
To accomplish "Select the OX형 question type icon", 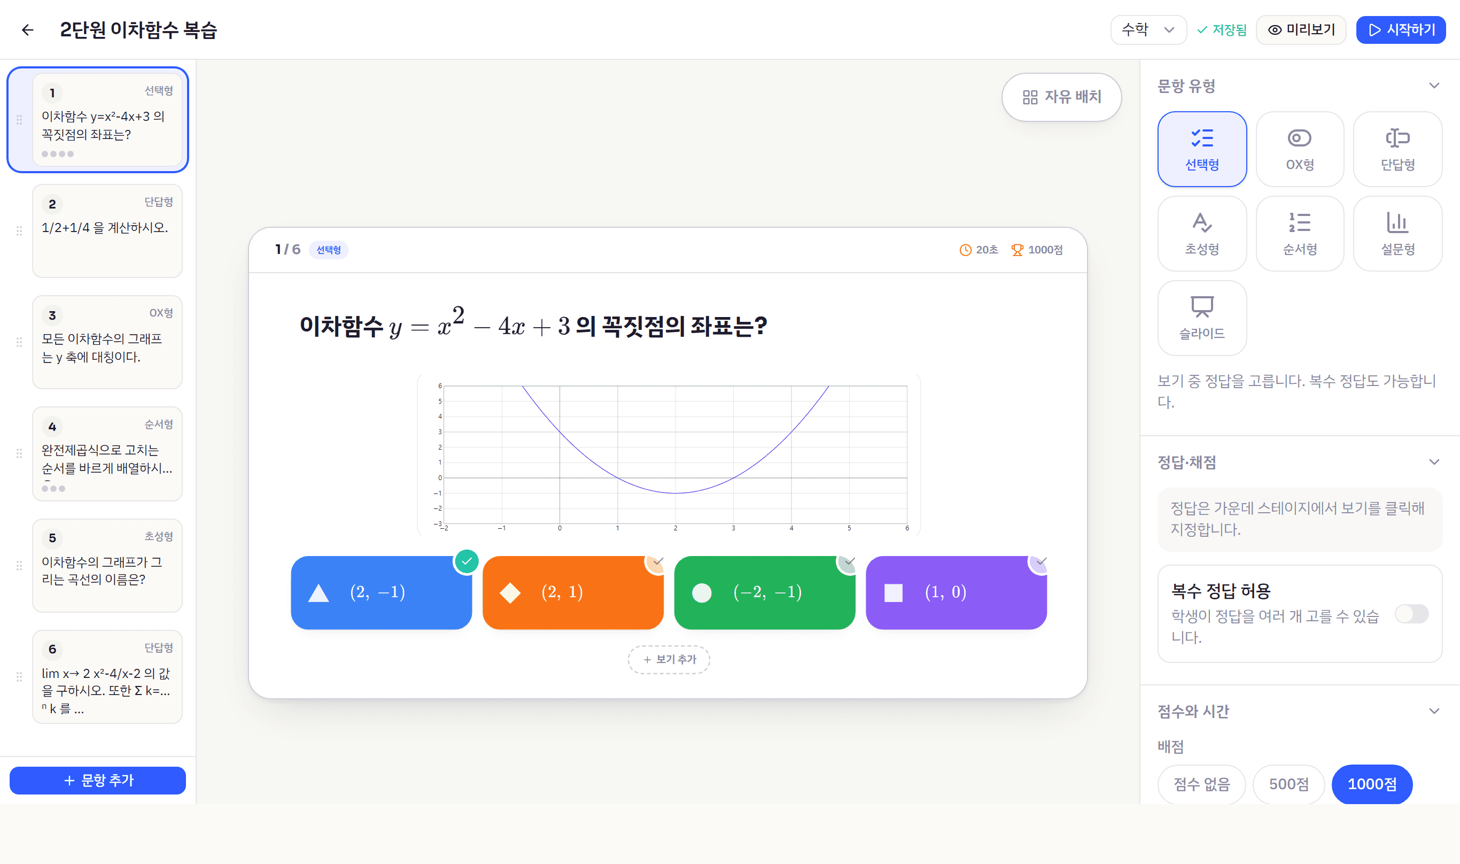I will (1299, 149).
